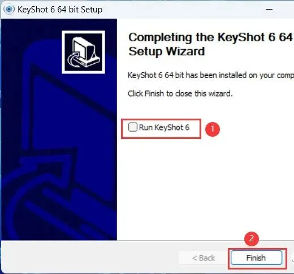Click the Run KeyShot 6 label text
The image size is (294, 274).
[x=164, y=128]
